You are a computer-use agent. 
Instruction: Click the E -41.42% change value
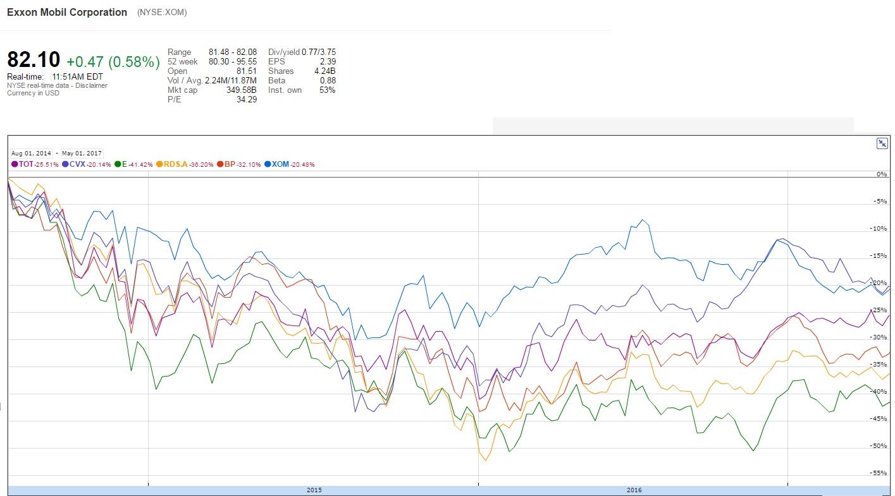coord(140,164)
